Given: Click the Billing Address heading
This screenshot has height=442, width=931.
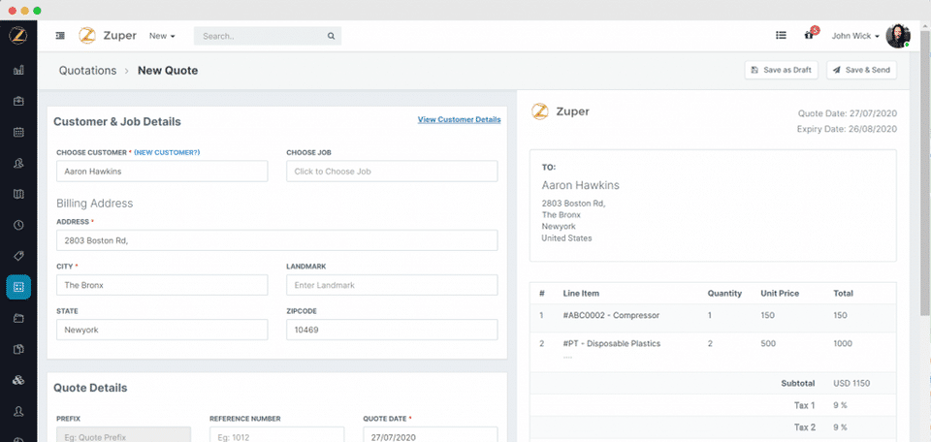Looking at the screenshot, I should (95, 204).
